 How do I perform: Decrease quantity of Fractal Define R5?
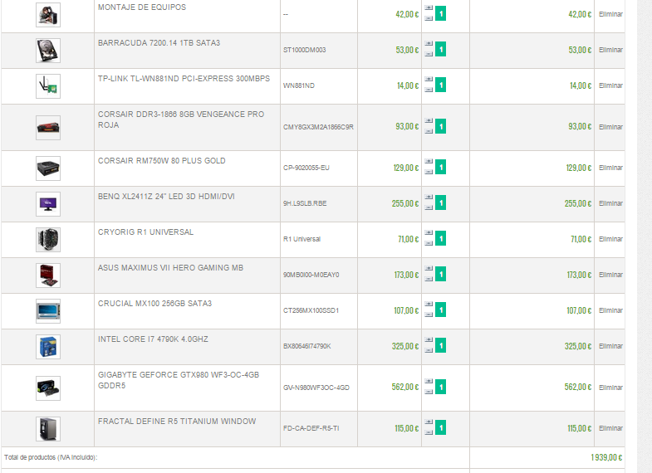click(x=429, y=432)
